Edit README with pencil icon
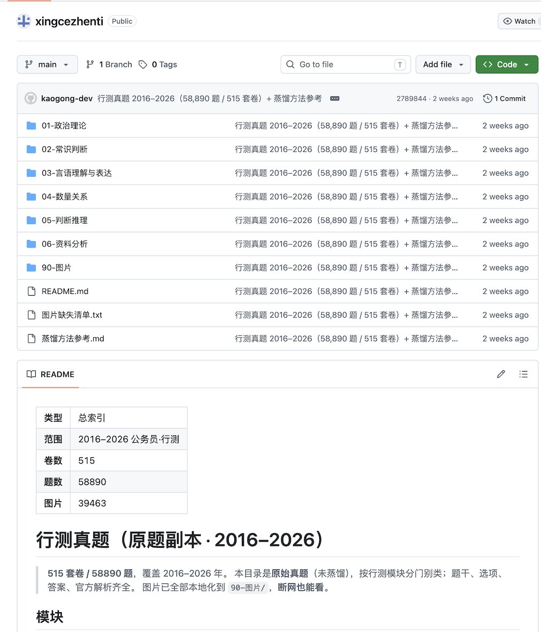Screen dimensions: 541x632 pos(501,374)
